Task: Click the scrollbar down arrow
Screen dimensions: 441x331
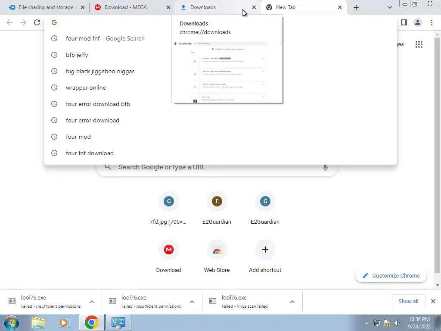Action: pos(437,285)
